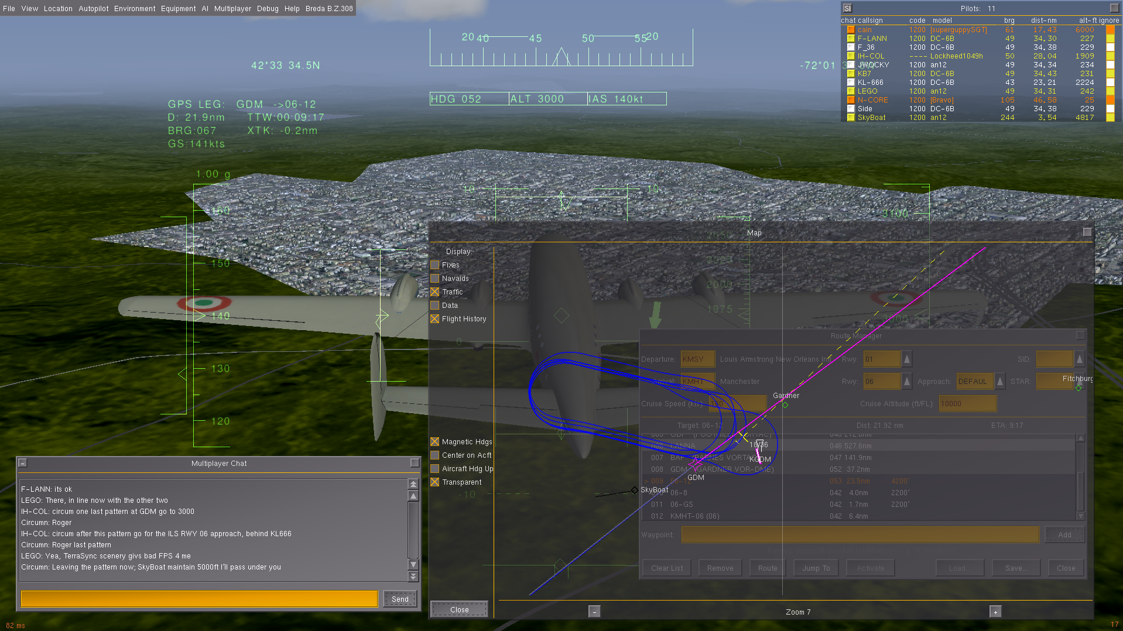Click the chat history scrollbar track
The image size is (1123, 631).
pos(413,530)
